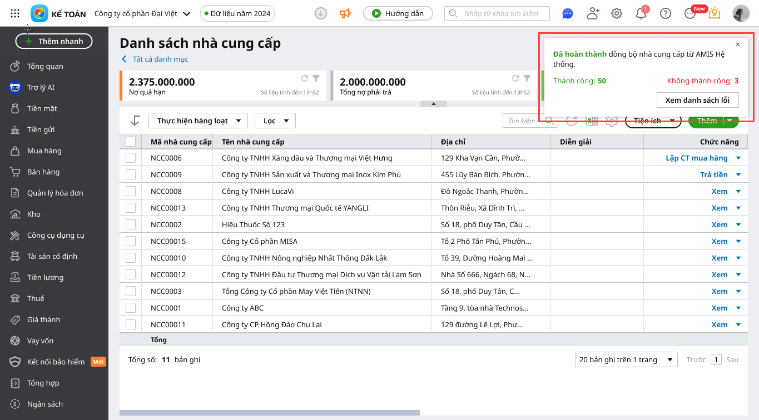This screenshot has height=420, width=759.
Task: Open the Thực hiện hàng loạt dropdown
Action: pos(199,121)
